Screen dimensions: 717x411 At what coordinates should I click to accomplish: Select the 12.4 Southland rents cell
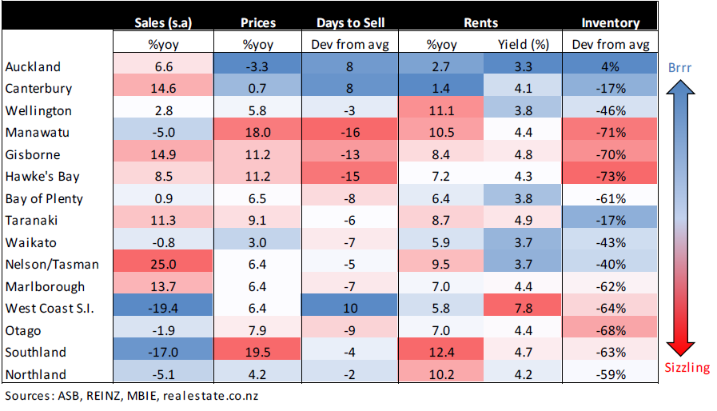coord(441,353)
